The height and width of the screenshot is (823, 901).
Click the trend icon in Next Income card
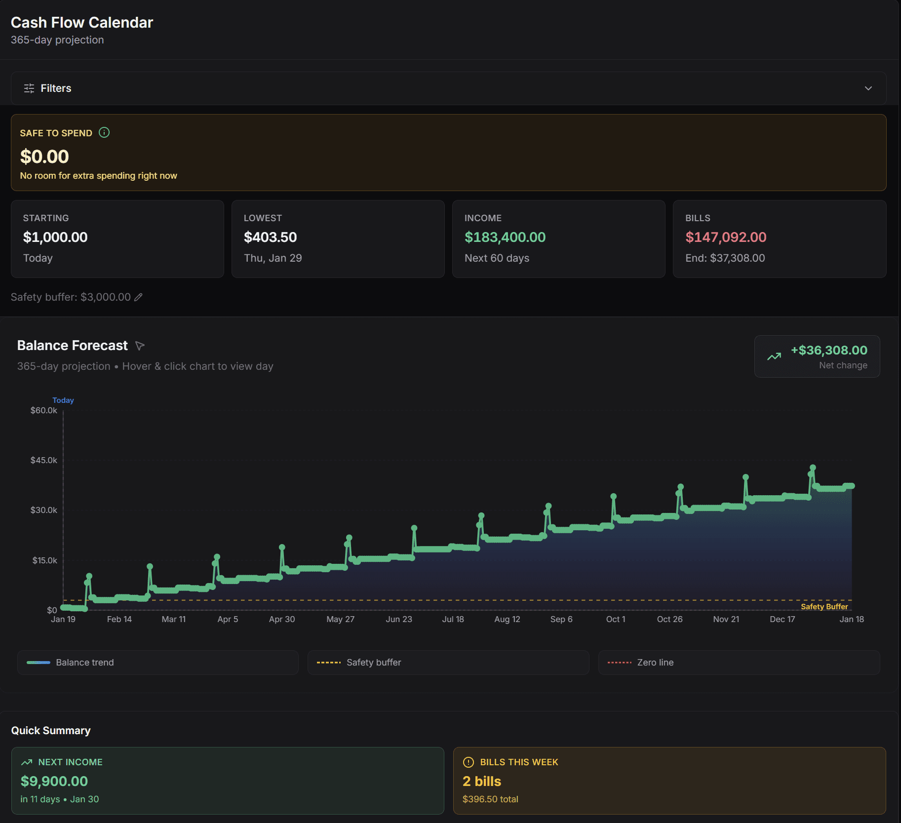(28, 762)
